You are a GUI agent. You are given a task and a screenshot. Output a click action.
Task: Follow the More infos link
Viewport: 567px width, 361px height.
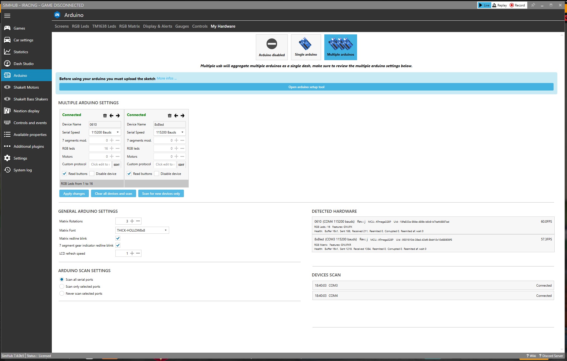point(166,78)
